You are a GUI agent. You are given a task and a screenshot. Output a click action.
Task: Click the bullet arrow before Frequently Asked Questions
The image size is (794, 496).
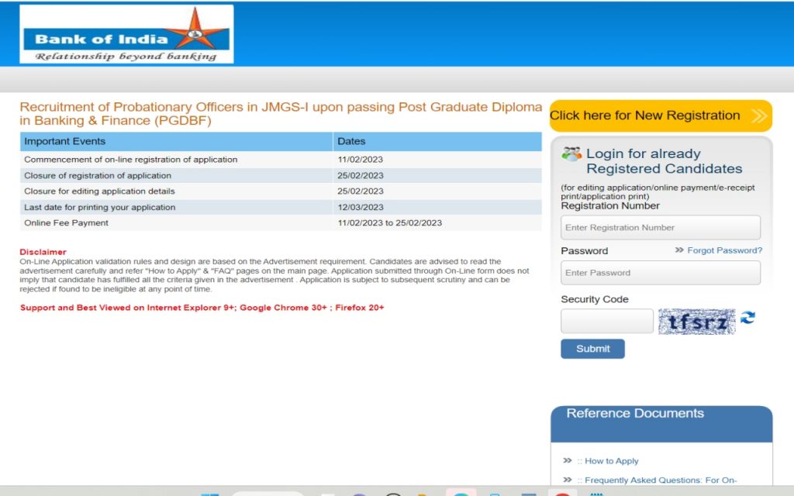tap(568, 480)
